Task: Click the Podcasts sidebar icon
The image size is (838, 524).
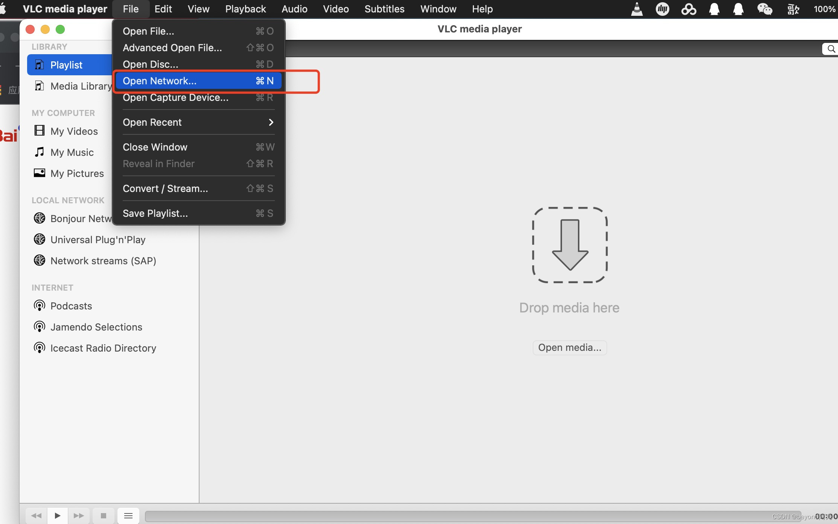Action: (40, 306)
